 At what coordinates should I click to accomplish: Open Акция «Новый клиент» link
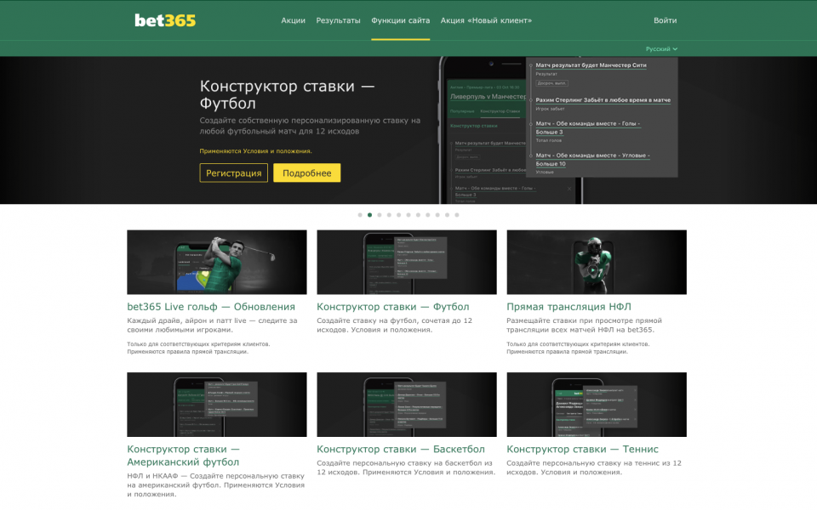(x=486, y=20)
